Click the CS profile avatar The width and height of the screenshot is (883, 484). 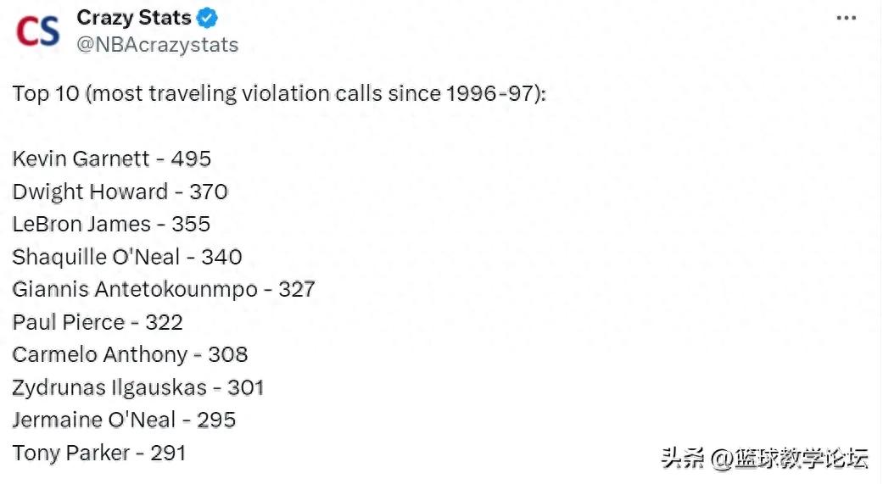pyautogui.click(x=37, y=31)
